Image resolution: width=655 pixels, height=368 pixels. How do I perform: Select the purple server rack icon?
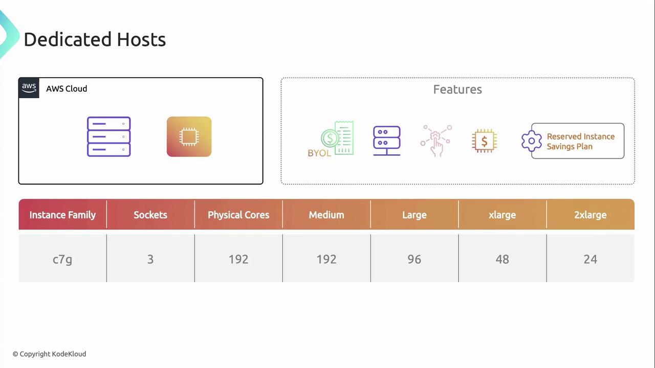click(108, 136)
